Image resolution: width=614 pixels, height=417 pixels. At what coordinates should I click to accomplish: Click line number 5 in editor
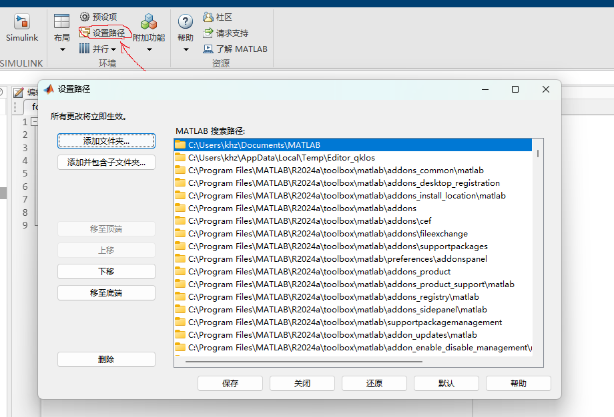coord(25,173)
